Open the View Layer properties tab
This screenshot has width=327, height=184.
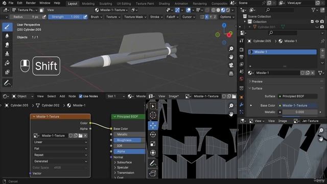[x=242, y=64]
